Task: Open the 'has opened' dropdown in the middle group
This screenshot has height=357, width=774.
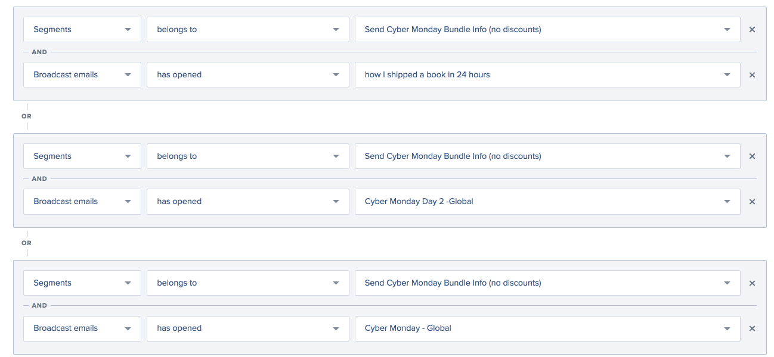Action: click(x=247, y=201)
